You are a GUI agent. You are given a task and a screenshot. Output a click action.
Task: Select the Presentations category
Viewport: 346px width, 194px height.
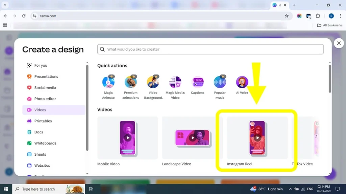(46, 76)
